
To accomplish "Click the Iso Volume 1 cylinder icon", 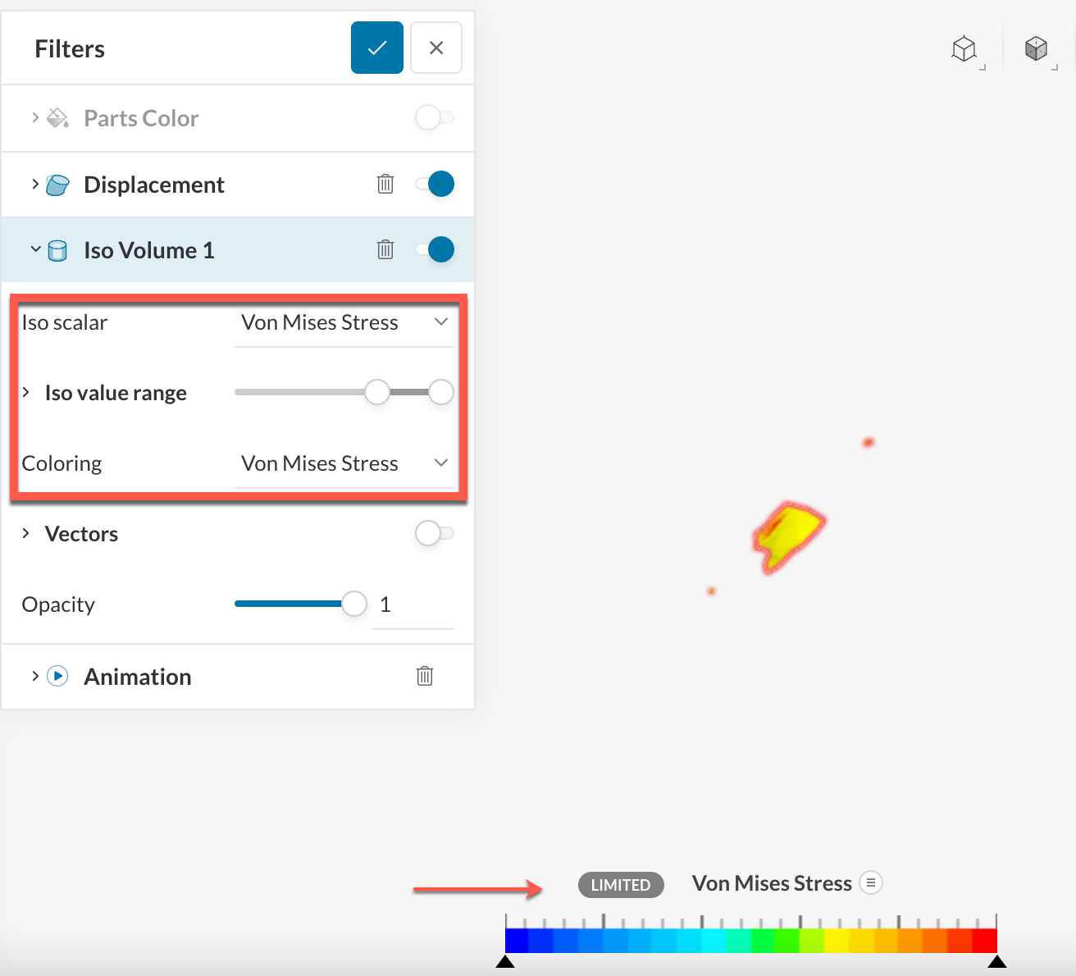I will tap(57, 250).
